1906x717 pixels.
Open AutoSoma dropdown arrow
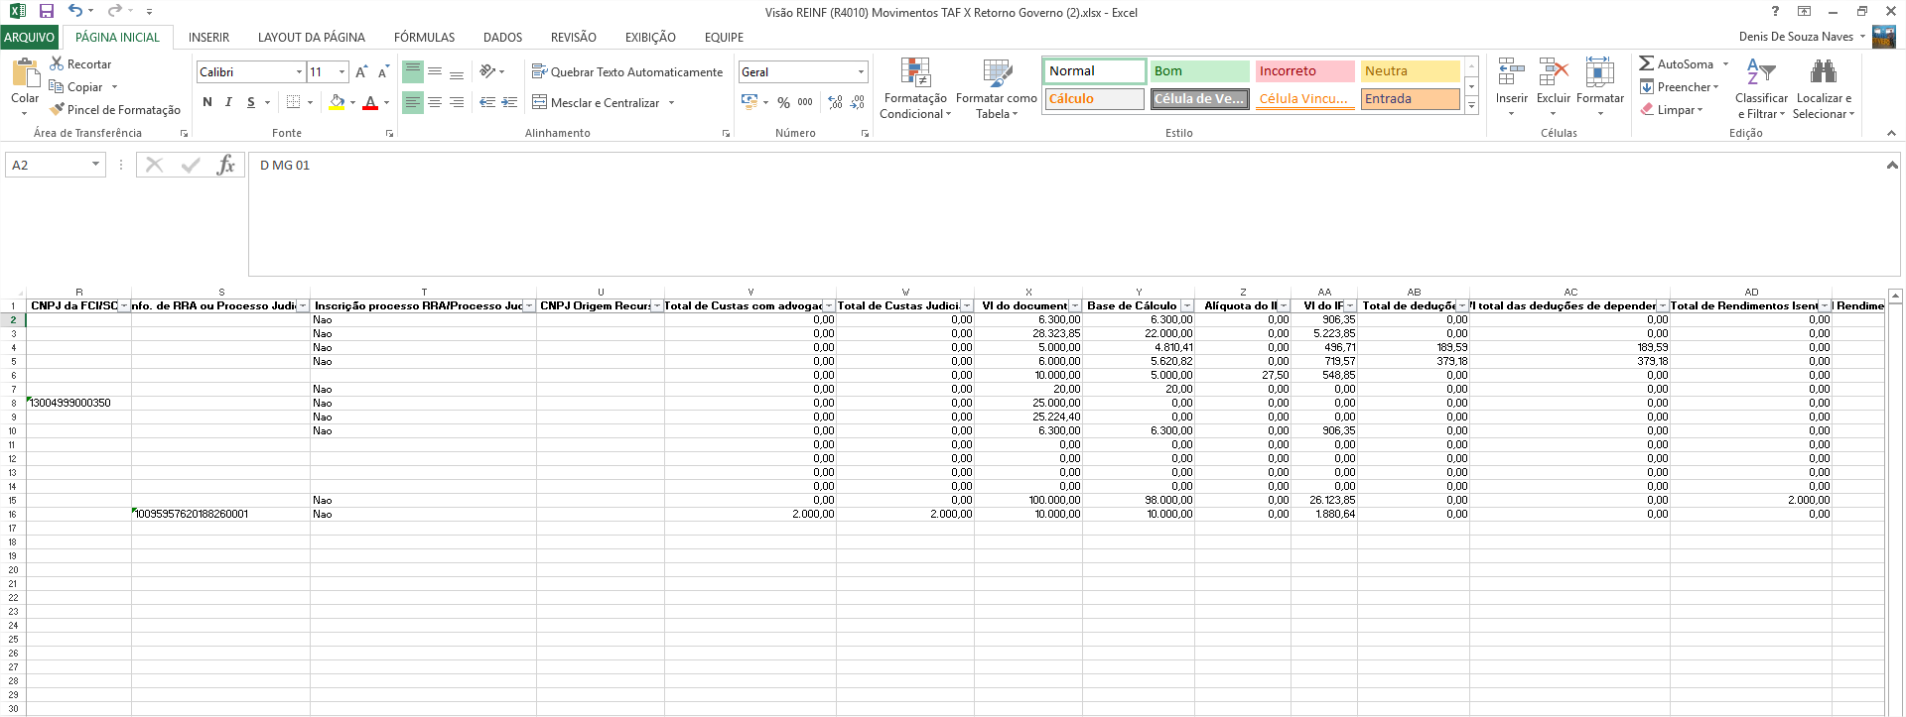(1725, 64)
